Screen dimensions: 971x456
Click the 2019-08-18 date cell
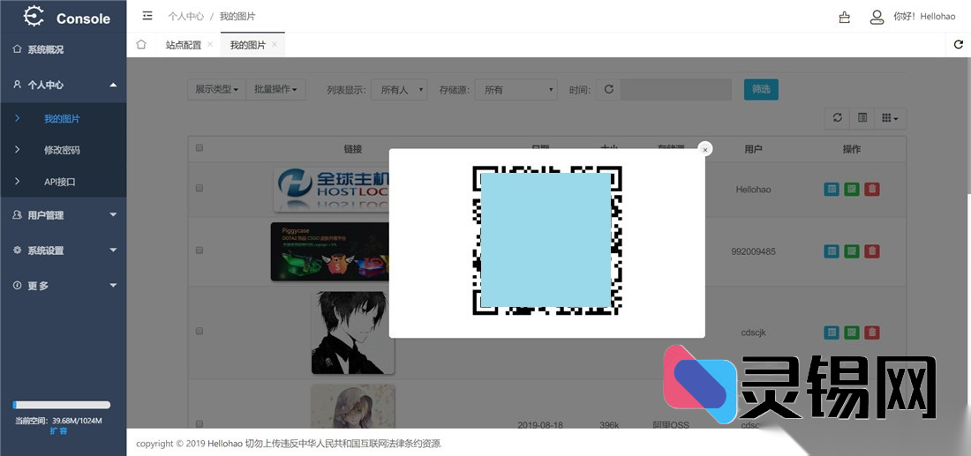pyautogui.click(x=538, y=425)
